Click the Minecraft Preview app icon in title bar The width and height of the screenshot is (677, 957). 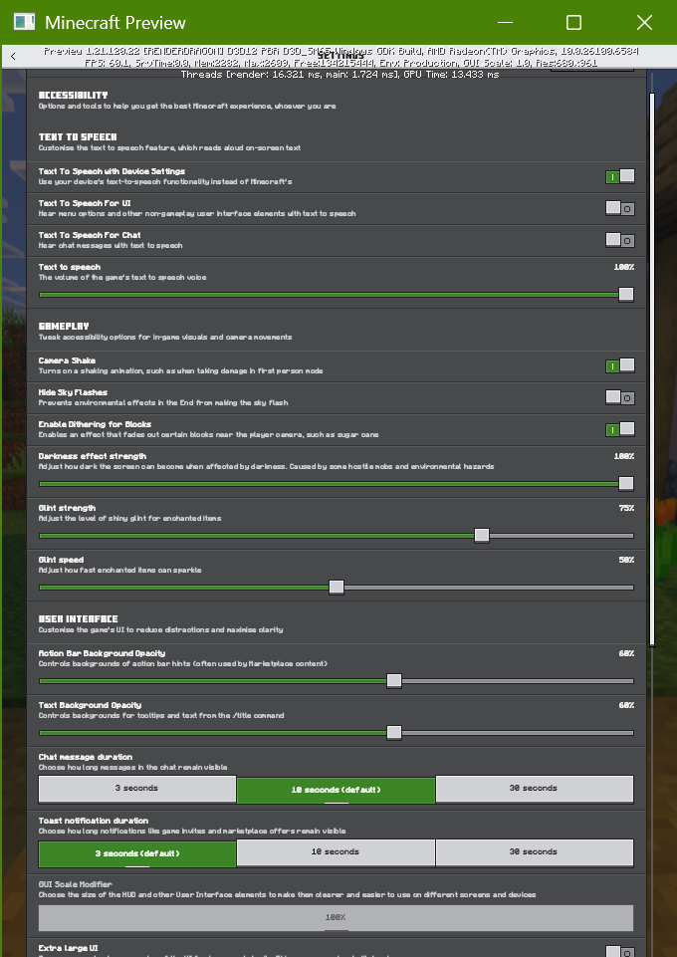coord(25,22)
